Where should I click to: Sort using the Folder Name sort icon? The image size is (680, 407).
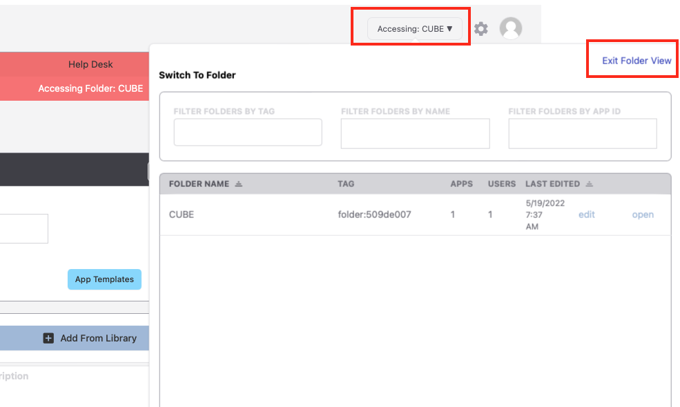(239, 184)
